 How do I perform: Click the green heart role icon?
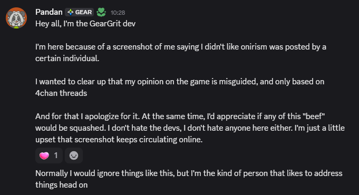tap(101, 12)
